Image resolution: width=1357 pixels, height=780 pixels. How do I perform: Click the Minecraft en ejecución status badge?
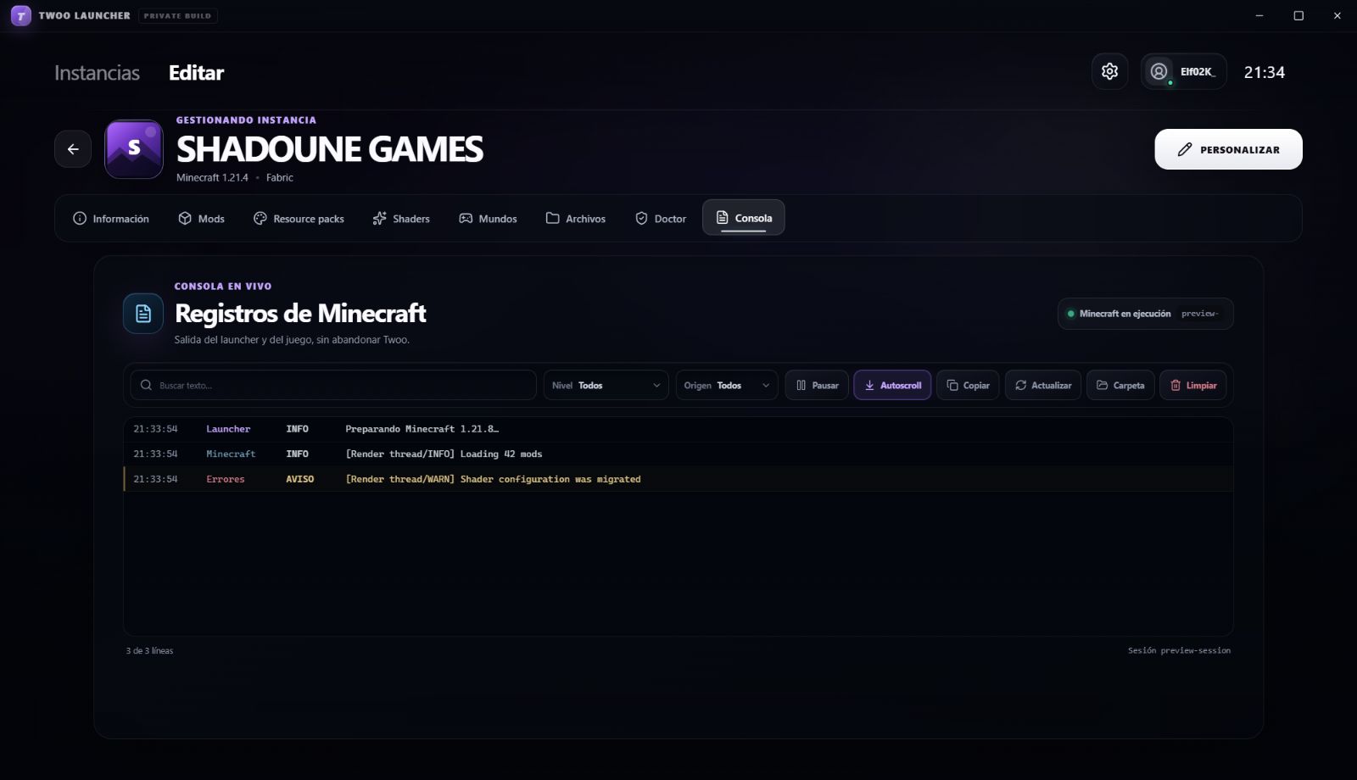click(1145, 314)
